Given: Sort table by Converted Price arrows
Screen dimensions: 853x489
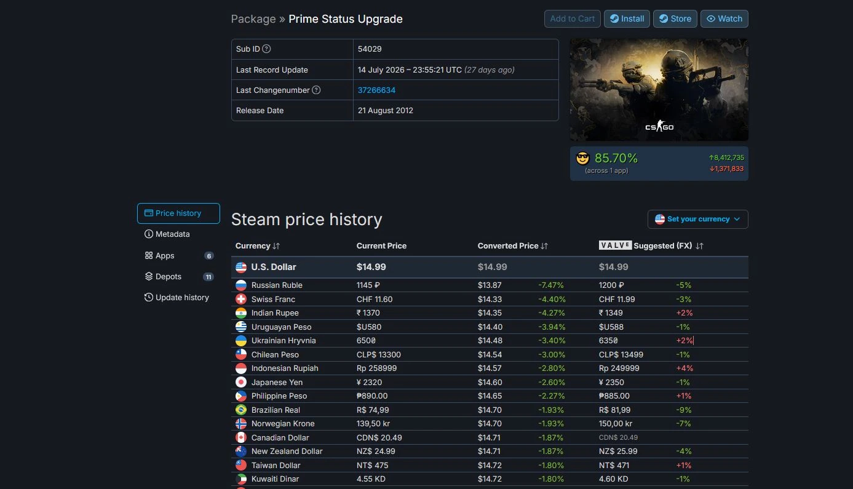Looking at the screenshot, I should coord(544,246).
